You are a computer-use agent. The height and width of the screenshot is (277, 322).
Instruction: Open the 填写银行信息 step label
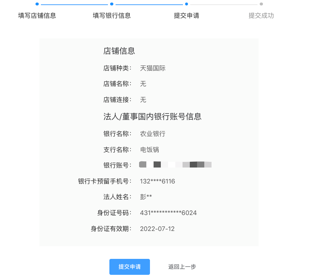point(112,16)
